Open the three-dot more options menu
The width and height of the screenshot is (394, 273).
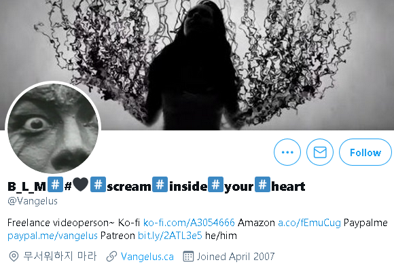click(287, 152)
